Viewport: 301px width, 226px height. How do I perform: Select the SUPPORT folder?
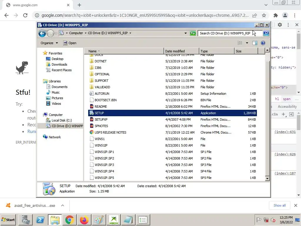[172, 81]
